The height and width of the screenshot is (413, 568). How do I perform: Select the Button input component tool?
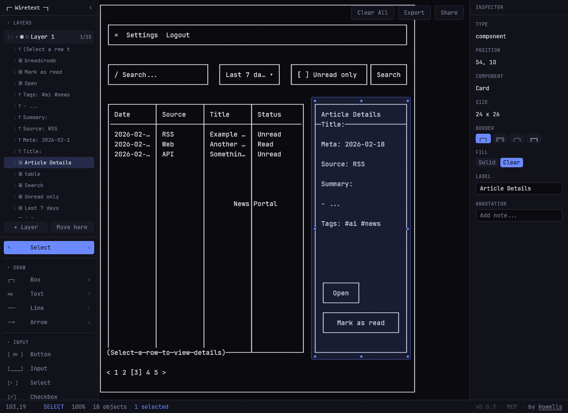40,354
